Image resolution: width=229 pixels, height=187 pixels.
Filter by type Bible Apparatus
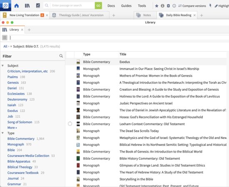tap(19, 161)
